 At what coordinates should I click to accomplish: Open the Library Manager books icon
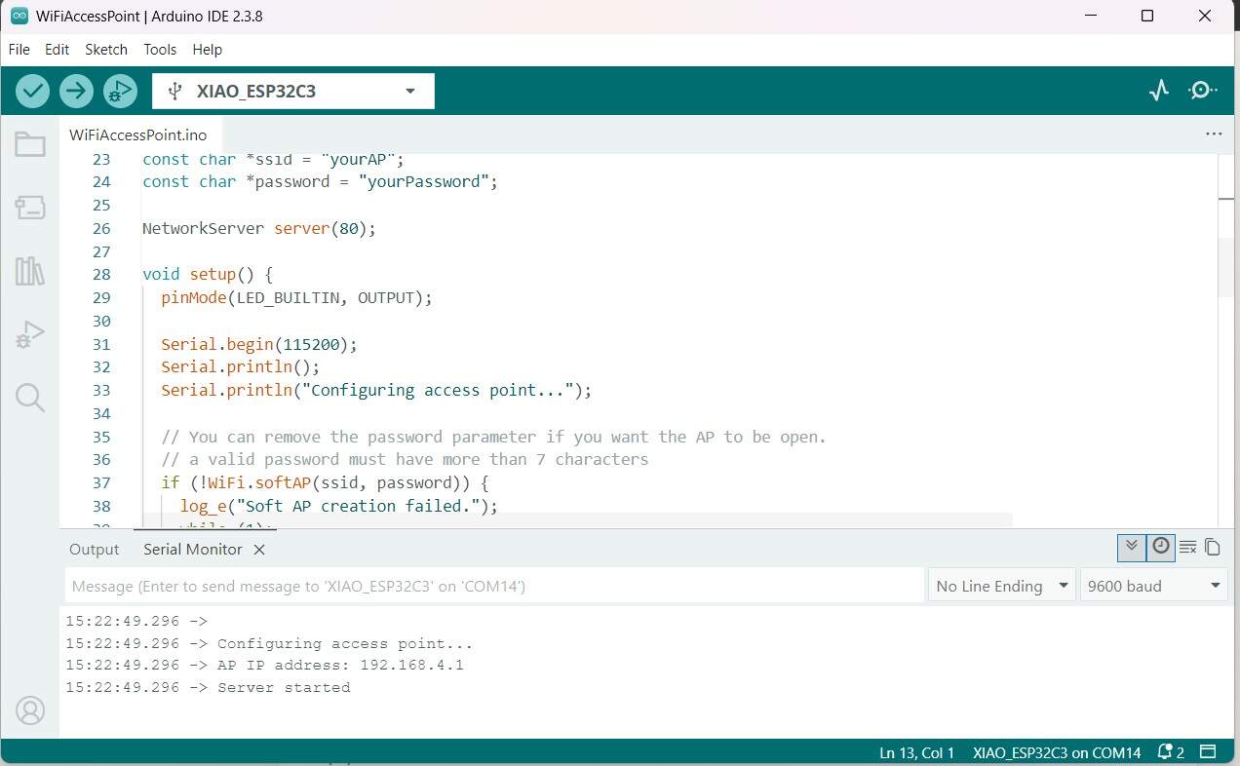pyautogui.click(x=30, y=271)
